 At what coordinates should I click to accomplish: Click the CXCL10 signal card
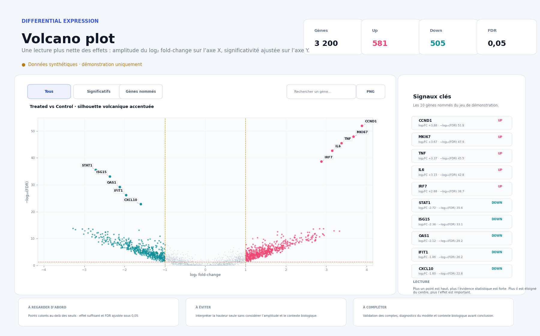click(x=461, y=271)
